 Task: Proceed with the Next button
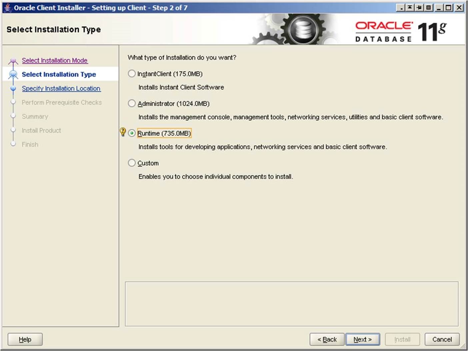click(x=362, y=339)
